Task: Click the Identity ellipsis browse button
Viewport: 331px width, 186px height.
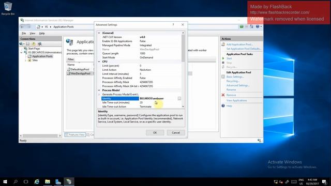Action: click(x=179, y=99)
